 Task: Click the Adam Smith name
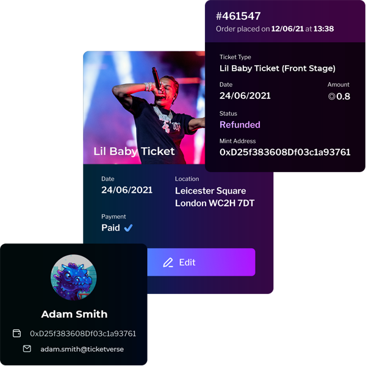pyautogui.click(x=74, y=314)
